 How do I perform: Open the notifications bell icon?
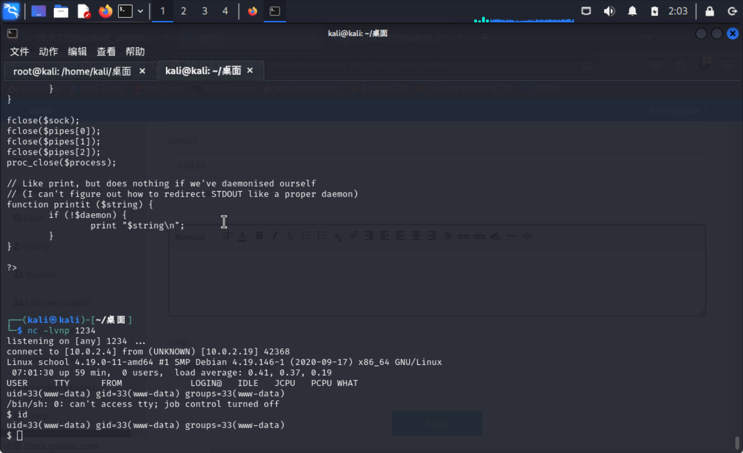(632, 11)
